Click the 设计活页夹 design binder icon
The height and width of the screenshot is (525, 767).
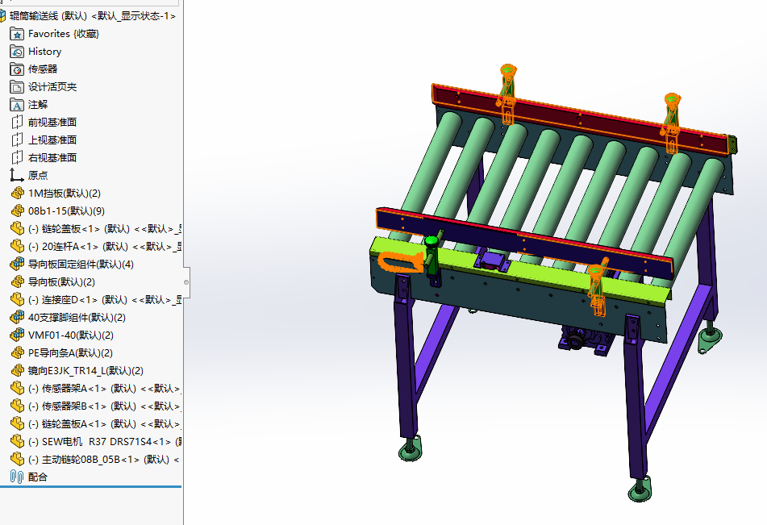pyautogui.click(x=17, y=87)
